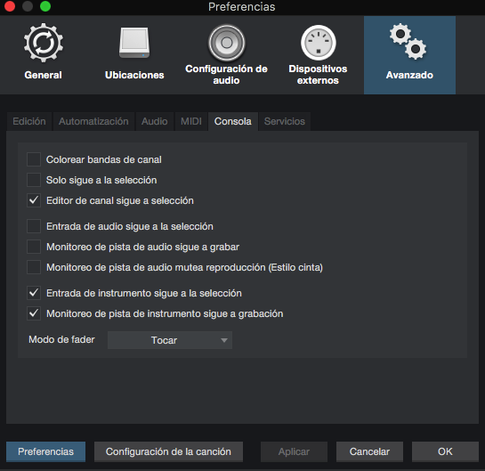Check Monitoreo de pista de audio sigue a grabar
This screenshot has height=471, width=485.
(x=34, y=247)
